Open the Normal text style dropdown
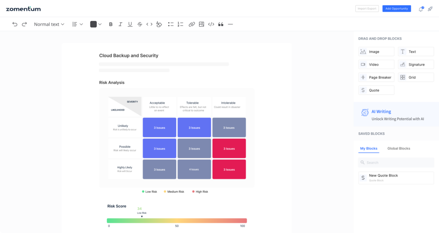The width and height of the screenshot is (439, 233). tap(49, 24)
